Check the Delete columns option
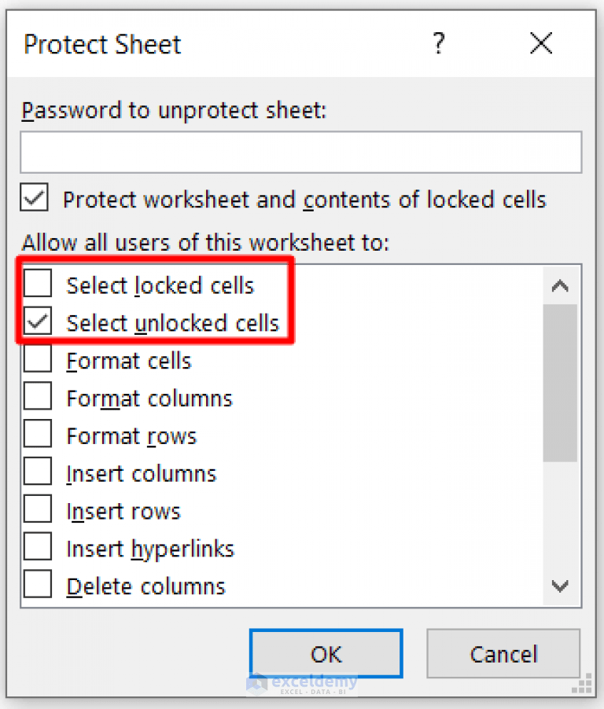 [x=36, y=585]
